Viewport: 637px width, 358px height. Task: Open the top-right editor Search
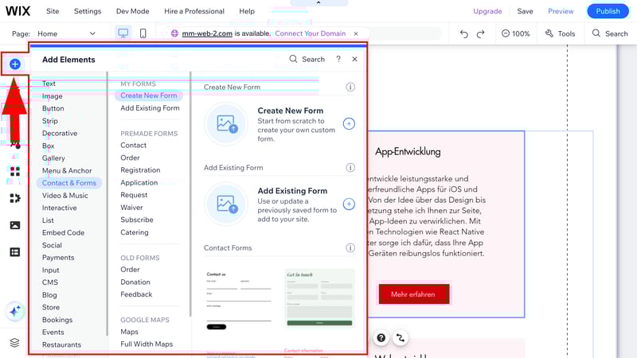pyautogui.click(x=610, y=33)
